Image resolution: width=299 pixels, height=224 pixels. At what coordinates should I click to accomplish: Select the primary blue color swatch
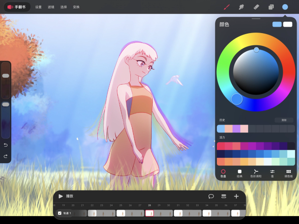coord(277,24)
